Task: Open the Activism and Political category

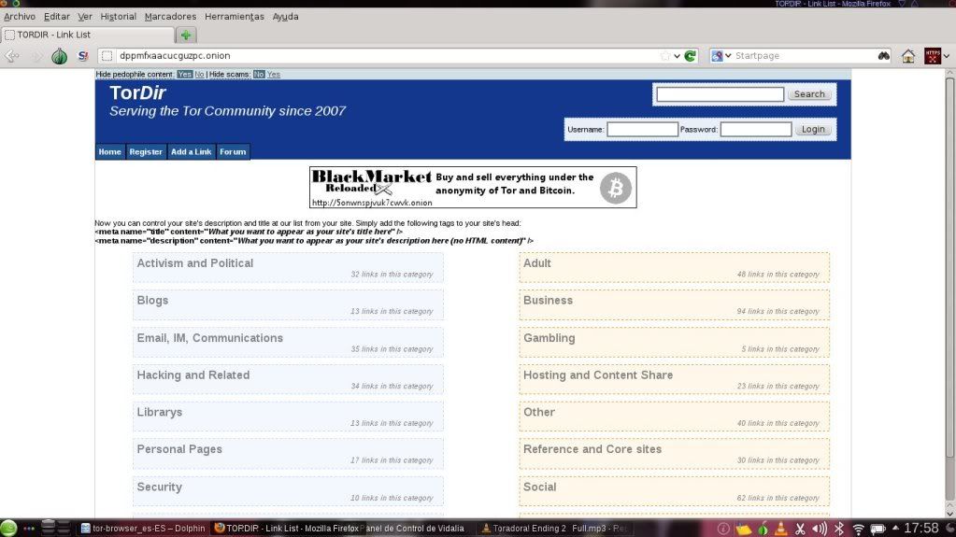Action: click(x=195, y=263)
